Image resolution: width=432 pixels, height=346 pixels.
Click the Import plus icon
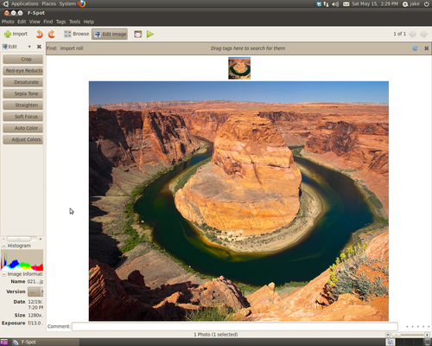point(8,34)
